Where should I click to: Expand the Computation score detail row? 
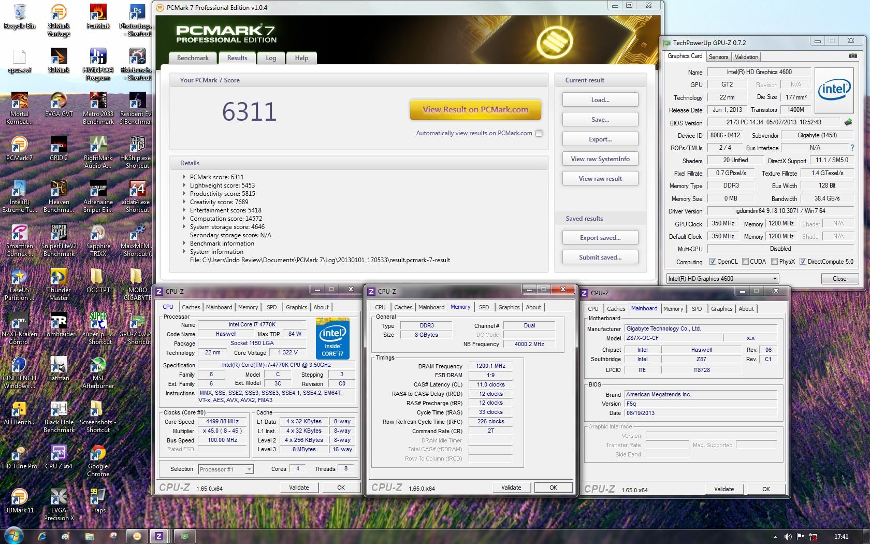point(184,219)
